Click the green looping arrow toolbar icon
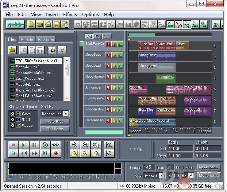This screenshot has height=192, width=227. (x=204, y=24)
